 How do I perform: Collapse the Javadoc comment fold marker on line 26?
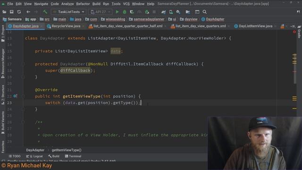point(24,122)
